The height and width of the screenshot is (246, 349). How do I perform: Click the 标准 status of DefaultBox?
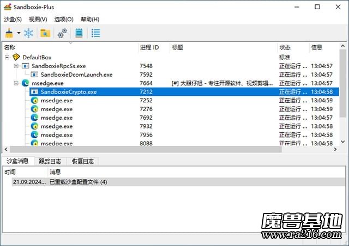(285, 57)
